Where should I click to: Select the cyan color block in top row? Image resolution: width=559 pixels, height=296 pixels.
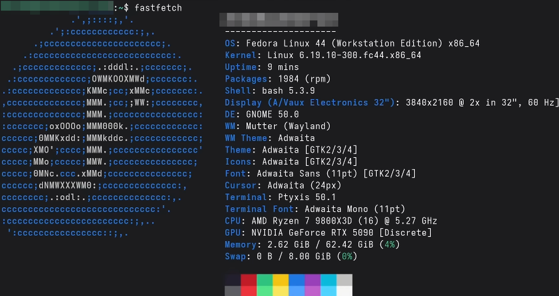tap(328, 280)
